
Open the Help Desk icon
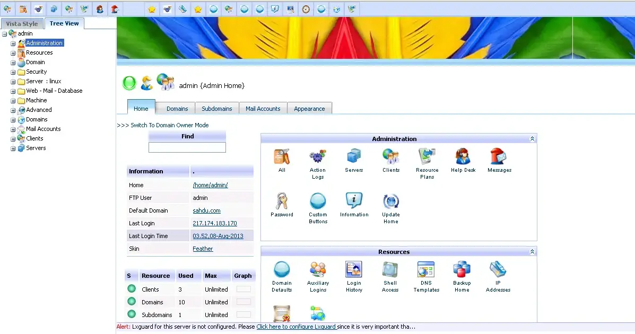click(463, 157)
